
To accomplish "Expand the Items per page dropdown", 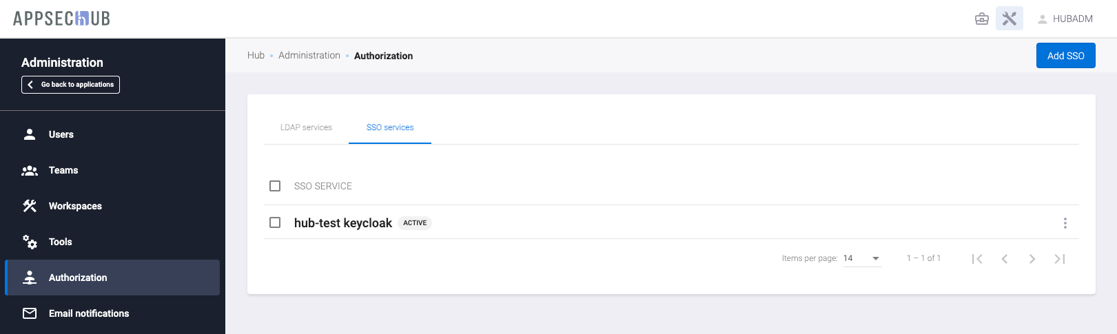I will coord(862,259).
